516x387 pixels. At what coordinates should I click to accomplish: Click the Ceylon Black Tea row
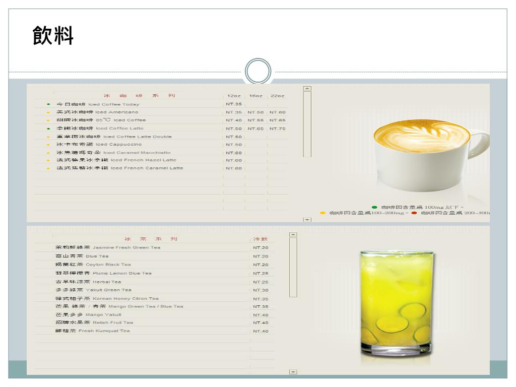155,265
